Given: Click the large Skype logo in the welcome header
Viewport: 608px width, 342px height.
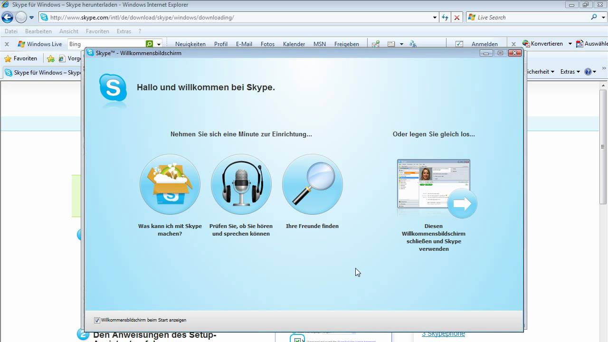Looking at the screenshot, I should point(113,88).
